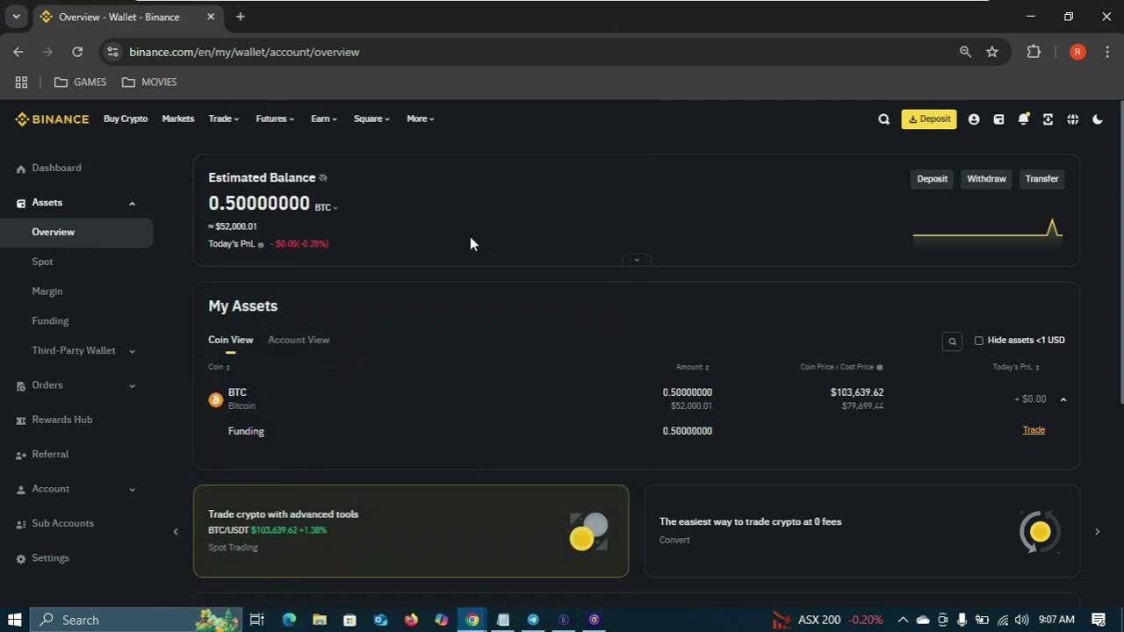Click the yellow Deposit button
The height and width of the screenshot is (632, 1124).
pyautogui.click(x=929, y=119)
